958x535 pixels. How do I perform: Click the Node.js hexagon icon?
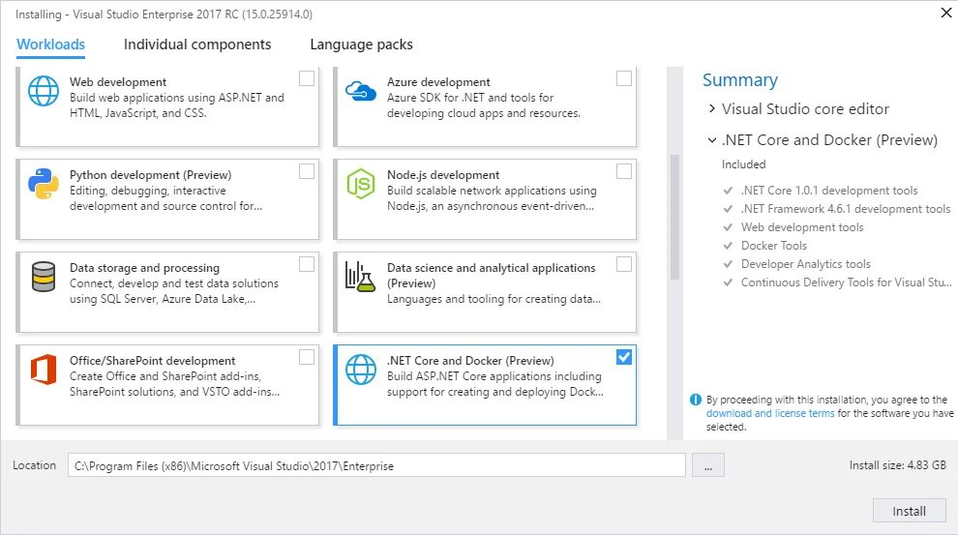pos(360,183)
